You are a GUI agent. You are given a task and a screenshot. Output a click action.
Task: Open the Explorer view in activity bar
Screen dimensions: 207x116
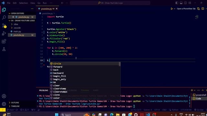pos(4,10)
